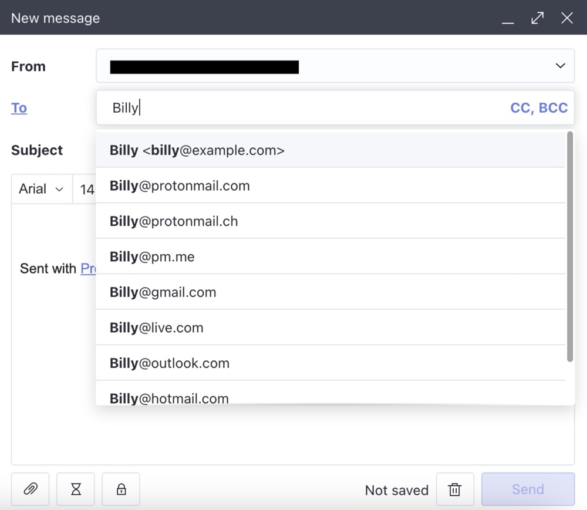Viewport: 587px width, 510px height.
Task: Show the CC, BCC fields
Action: point(539,108)
